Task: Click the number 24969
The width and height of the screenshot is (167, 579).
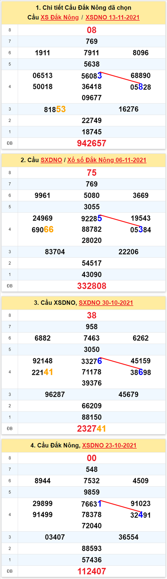Action: pos(42,218)
